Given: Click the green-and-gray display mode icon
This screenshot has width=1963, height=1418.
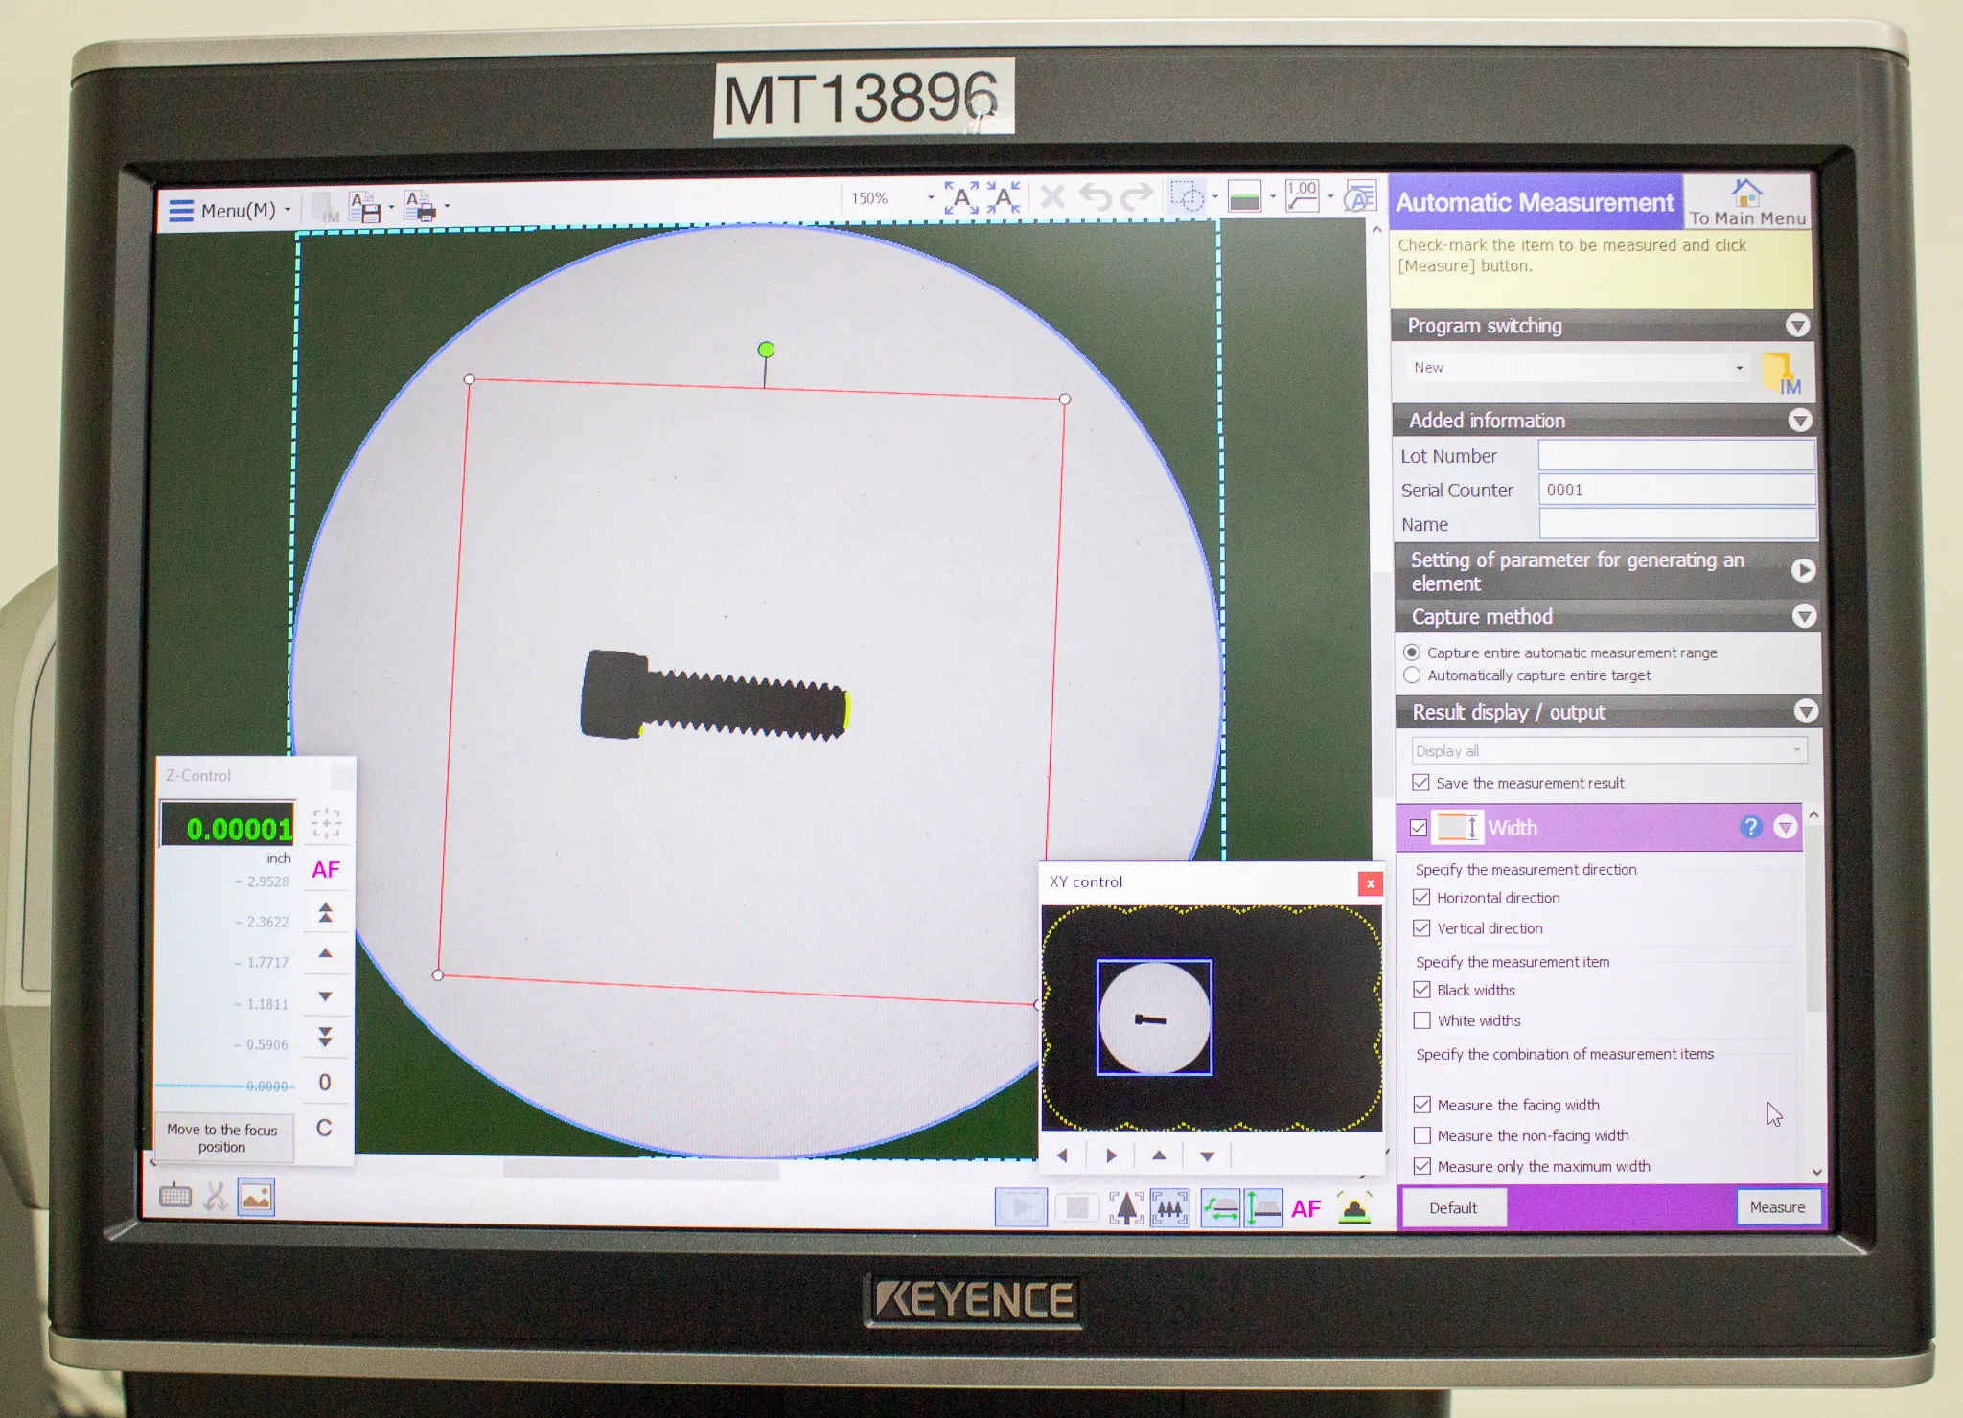Looking at the screenshot, I should 1244,196.
